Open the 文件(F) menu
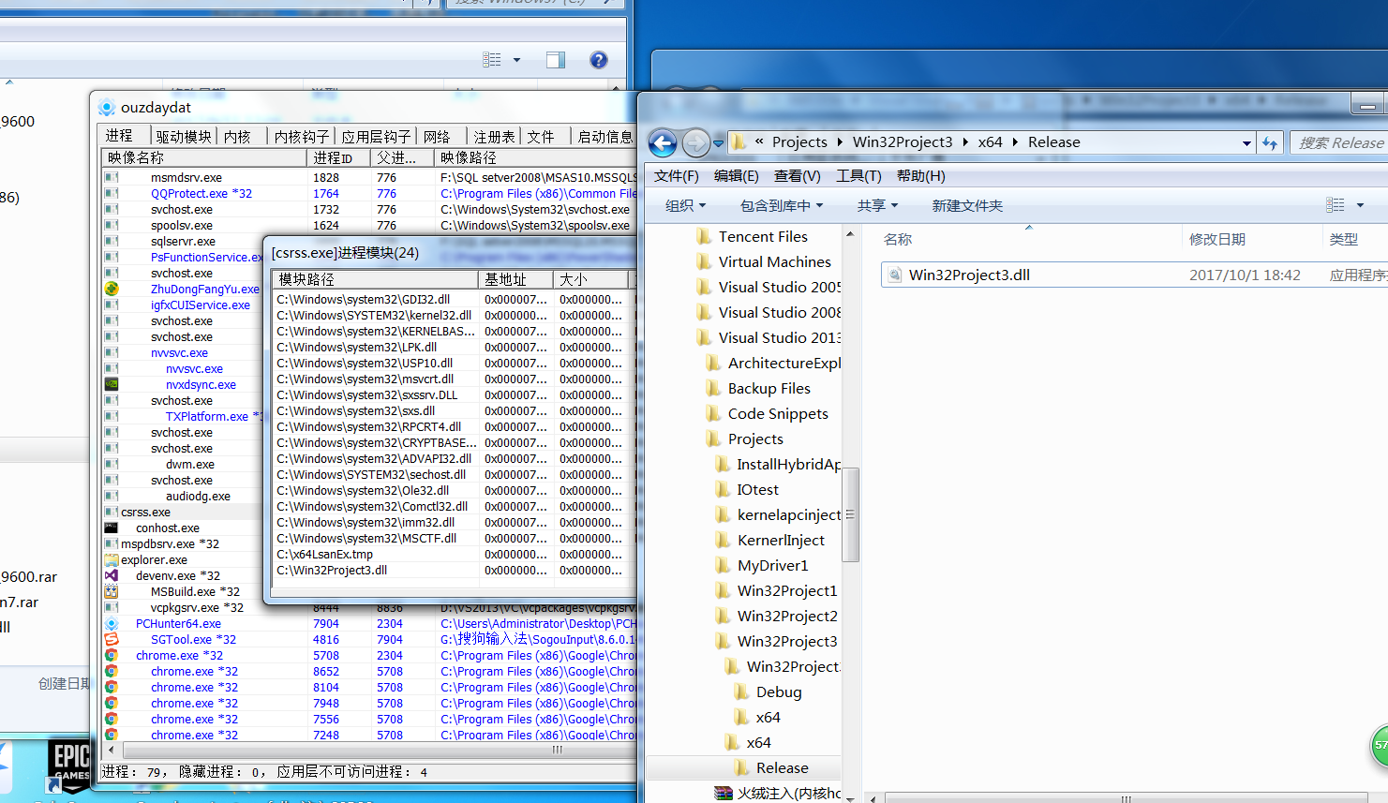1388x803 pixels. [677, 176]
